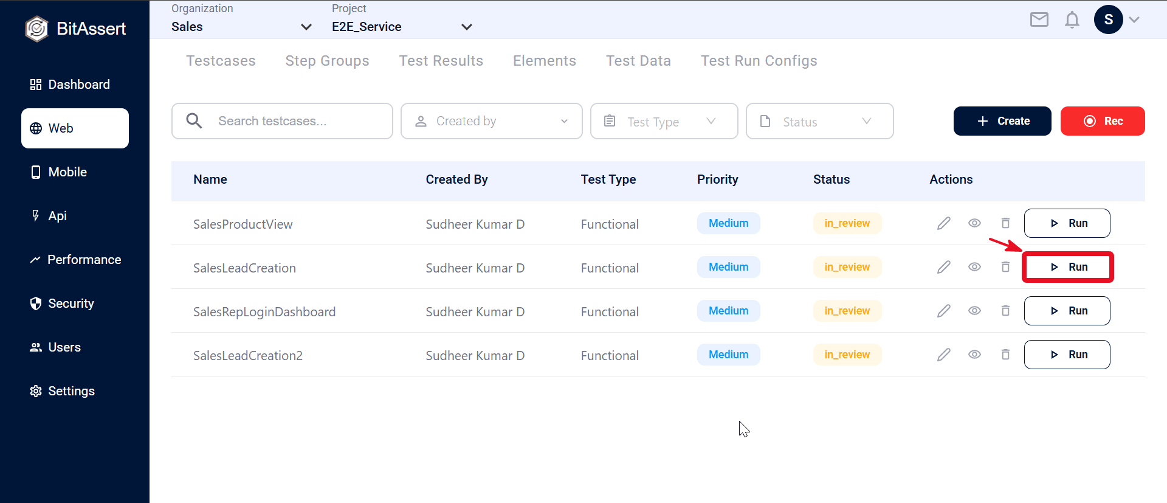This screenshot has width=1167, height=503.
Task: Run the SalesRepLoginDashboard testcase
Action: pos(1067,311)
